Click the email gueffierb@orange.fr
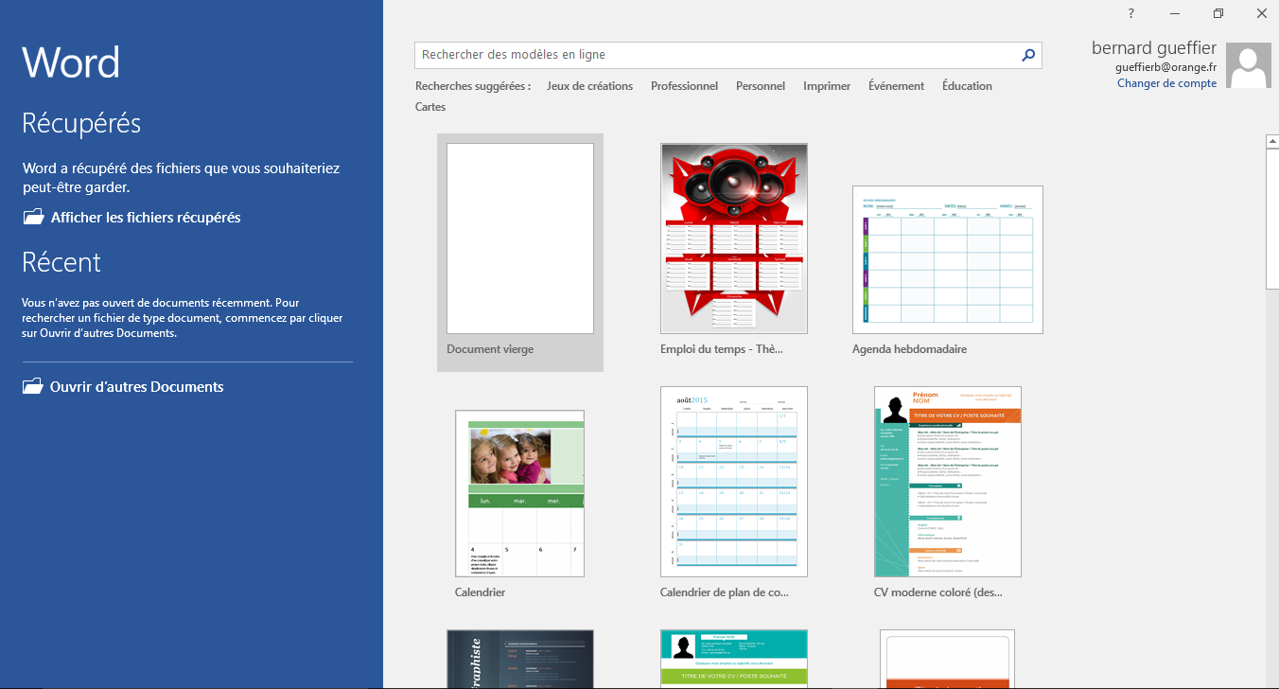1279x689 pixels. coord(1166,67)
